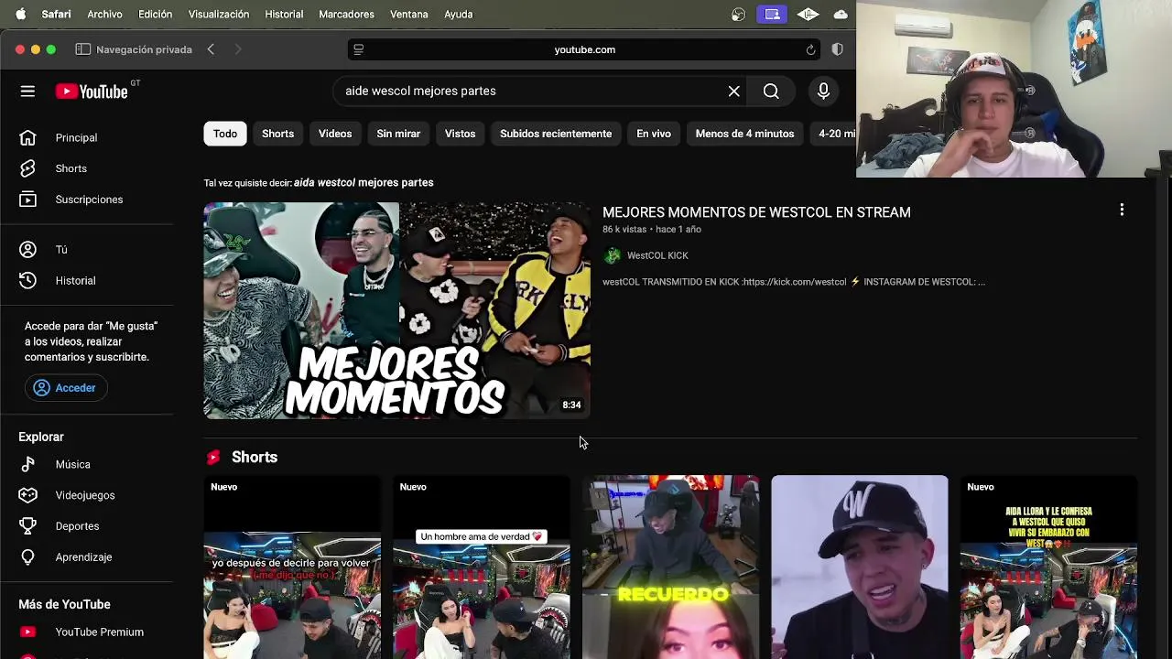Viewport: 1172px width, 659px height.
Task: Select the Todo filter chip
Action: (225, 134)
